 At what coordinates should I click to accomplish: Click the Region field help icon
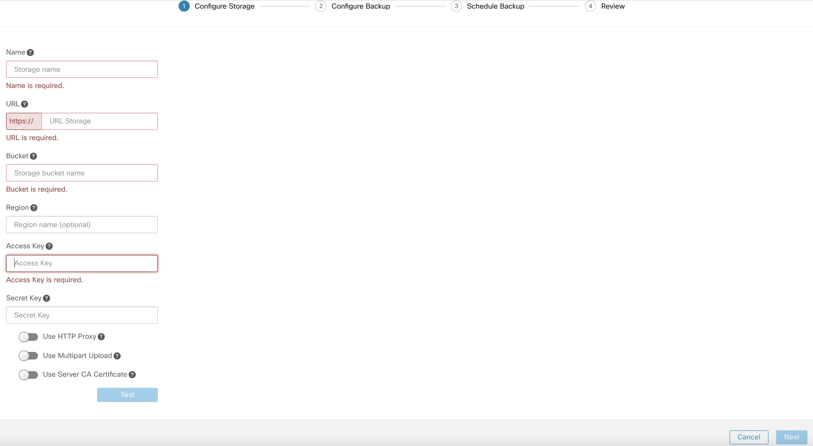33,208
